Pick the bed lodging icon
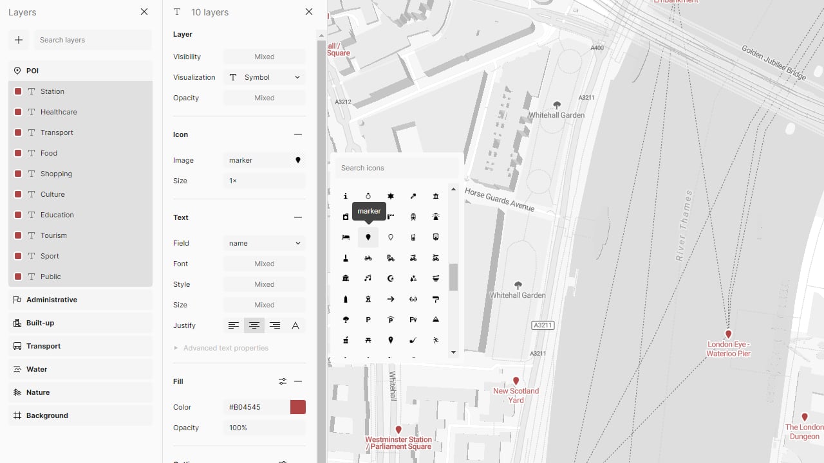 click(x=346, y=237)
